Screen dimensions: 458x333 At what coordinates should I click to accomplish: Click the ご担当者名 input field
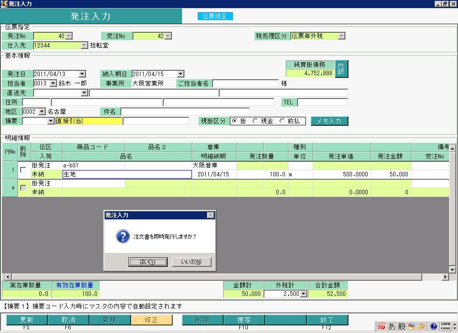(246, 83)
